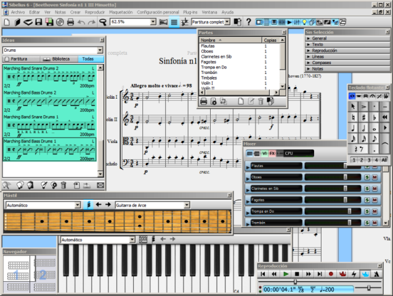Image resolution: width=393 pixels, height=296 pixels.
Task: Mute the Clarinetes en Sib track
Action: tap(375, 189)
